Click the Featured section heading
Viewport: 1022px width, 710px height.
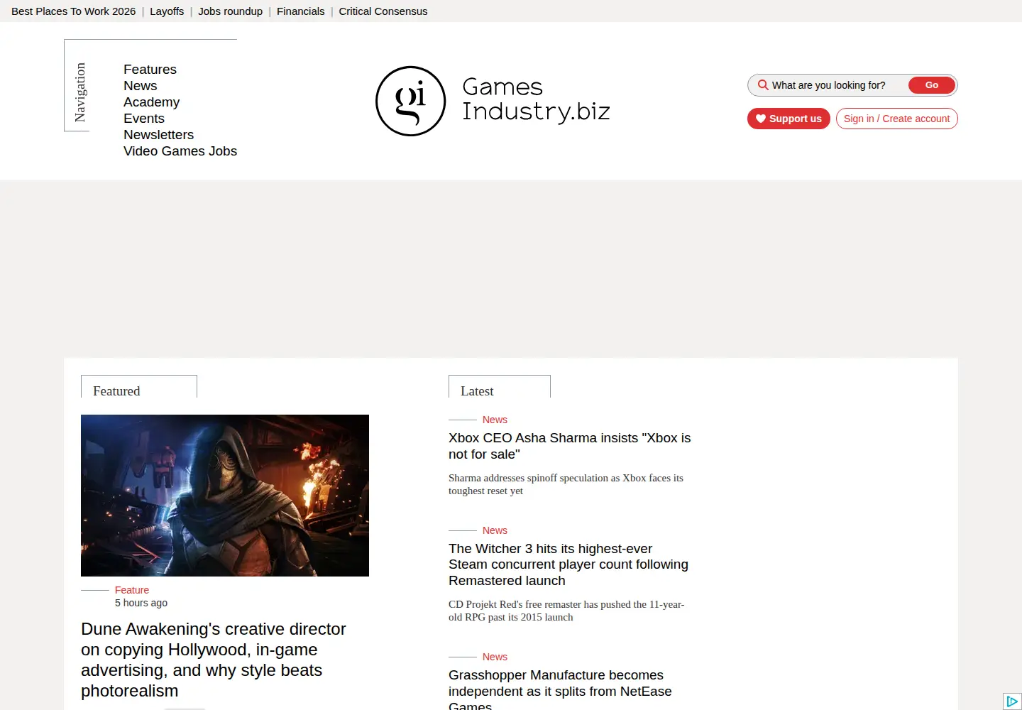pos(116,391)
